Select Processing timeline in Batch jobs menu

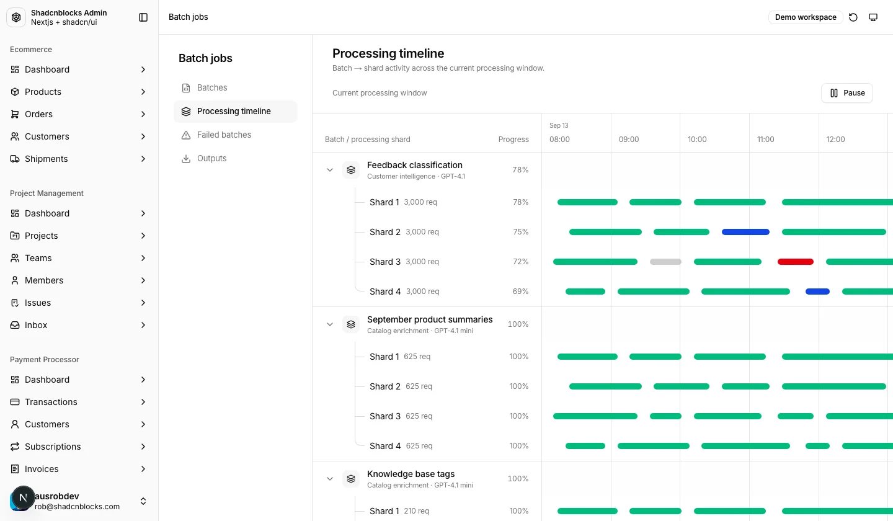(236, 112)
